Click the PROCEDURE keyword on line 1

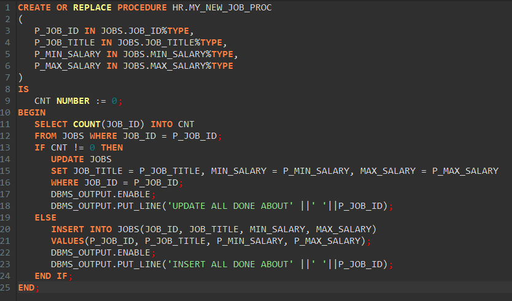coord(142,7)
